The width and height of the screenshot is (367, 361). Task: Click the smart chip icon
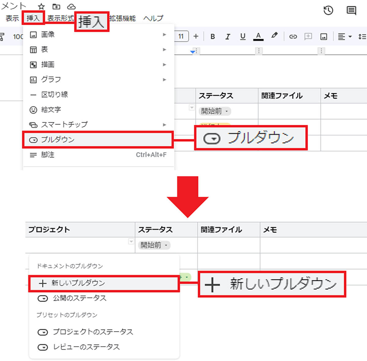pos(33,125)
